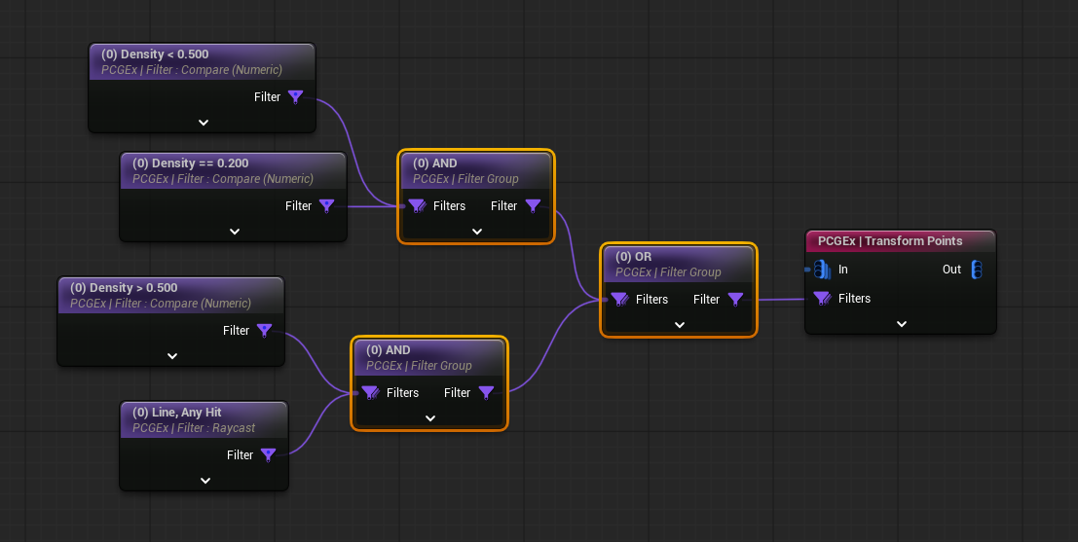Click Filter output pin on Density == 0.200 node
The image size is (1078, 542).
327,206
